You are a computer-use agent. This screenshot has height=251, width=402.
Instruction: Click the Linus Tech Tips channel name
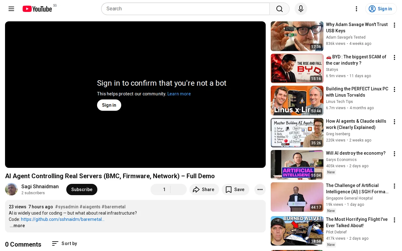(x=340, y=102)
